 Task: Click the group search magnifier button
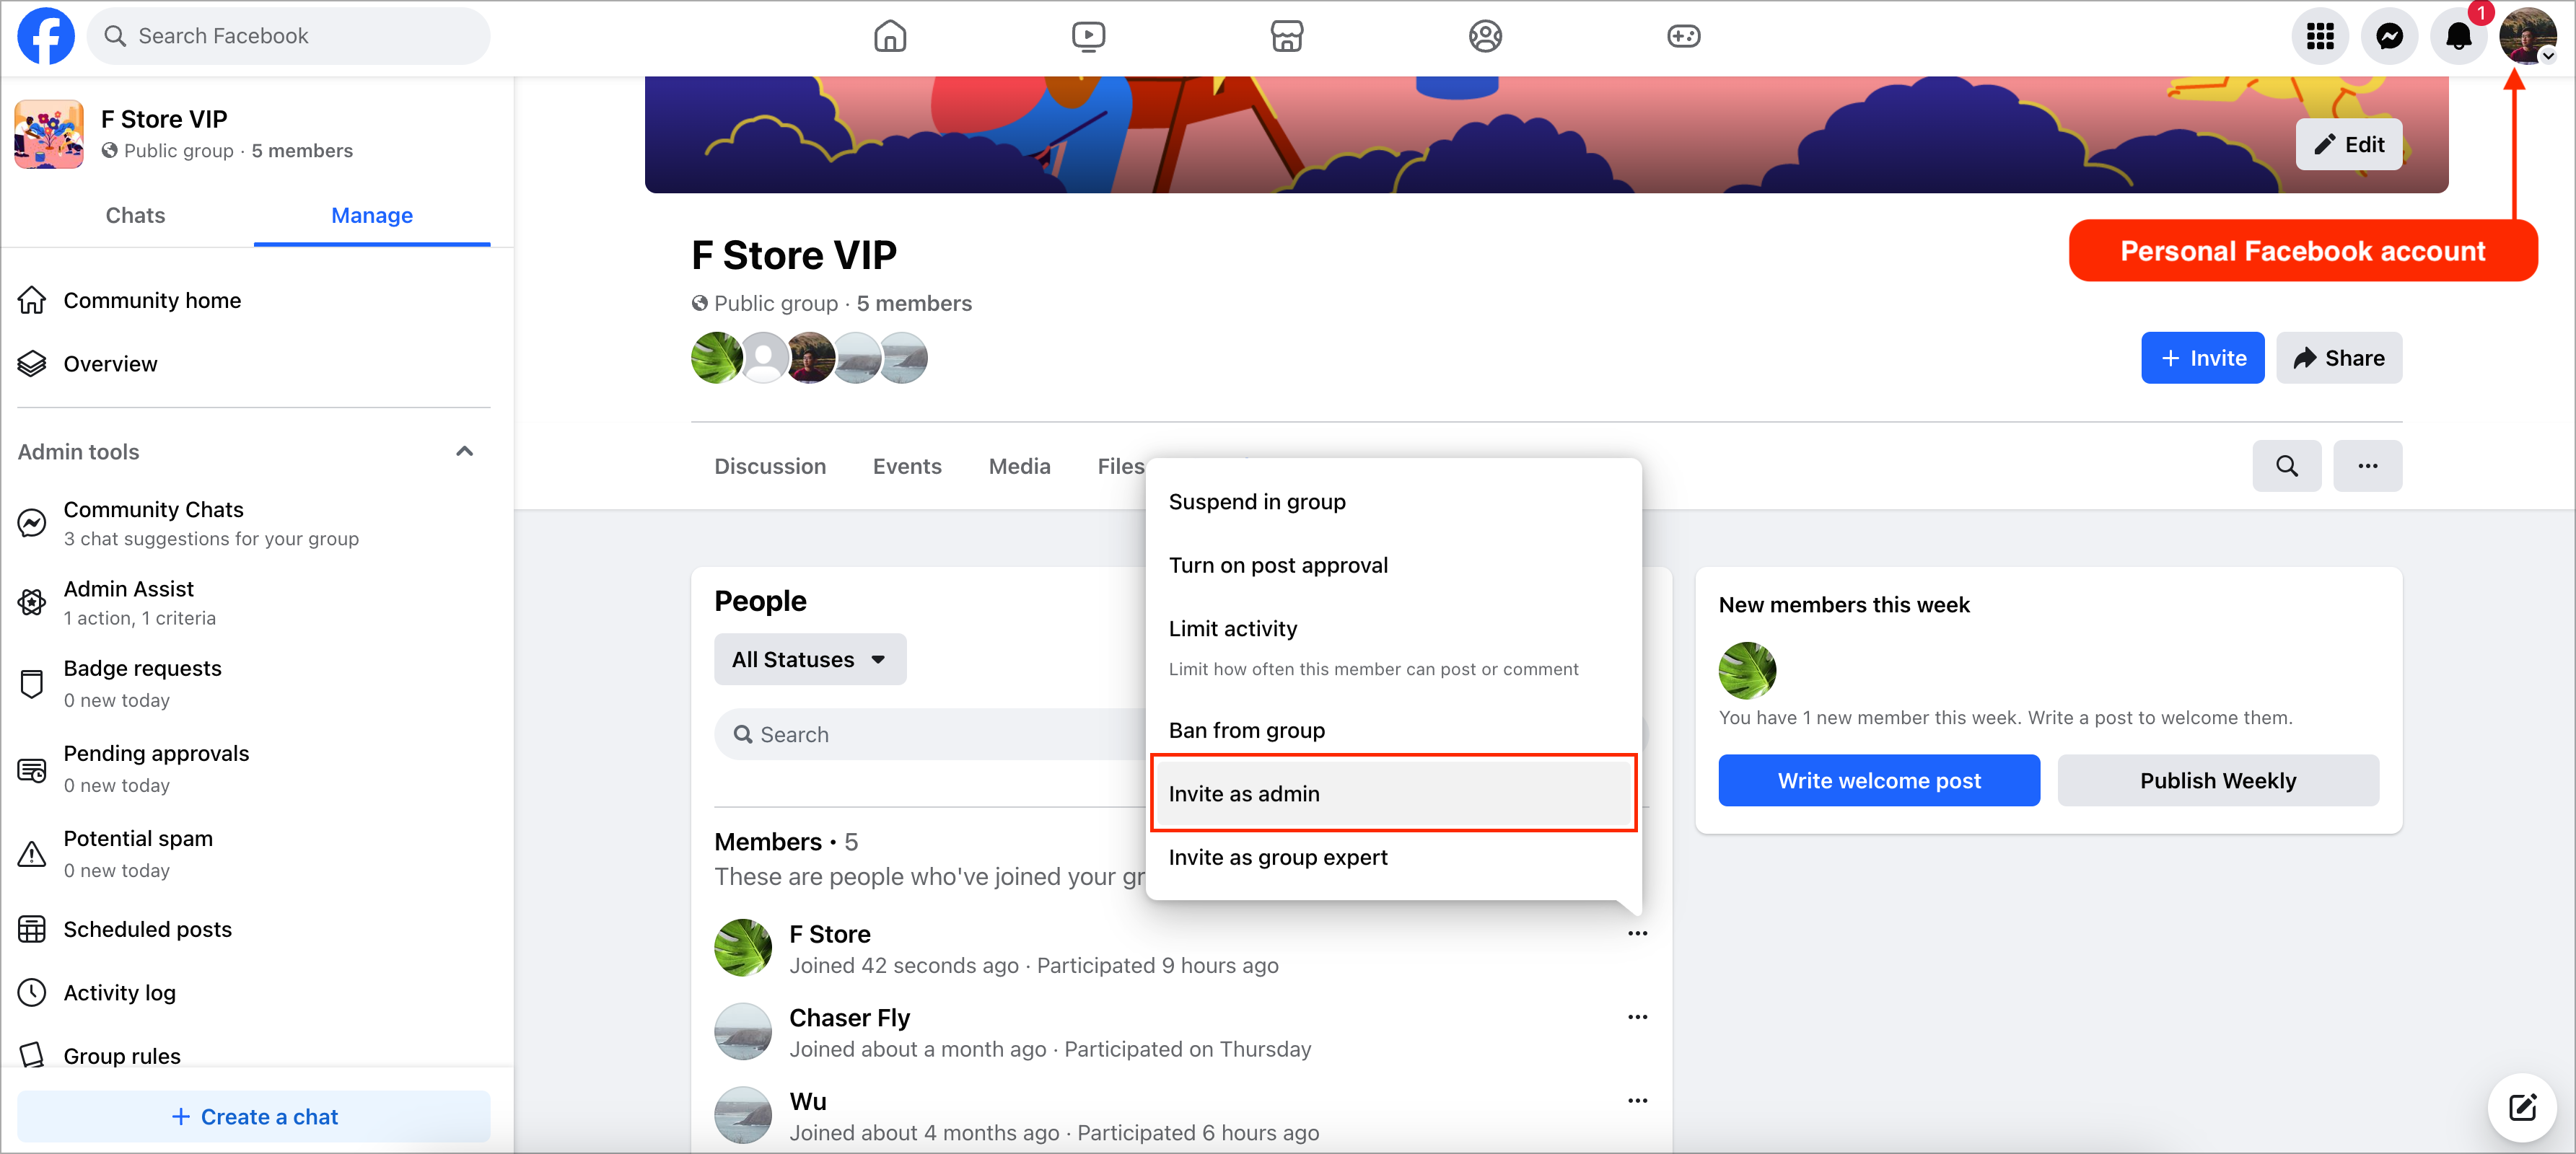tap(2286, 466)
